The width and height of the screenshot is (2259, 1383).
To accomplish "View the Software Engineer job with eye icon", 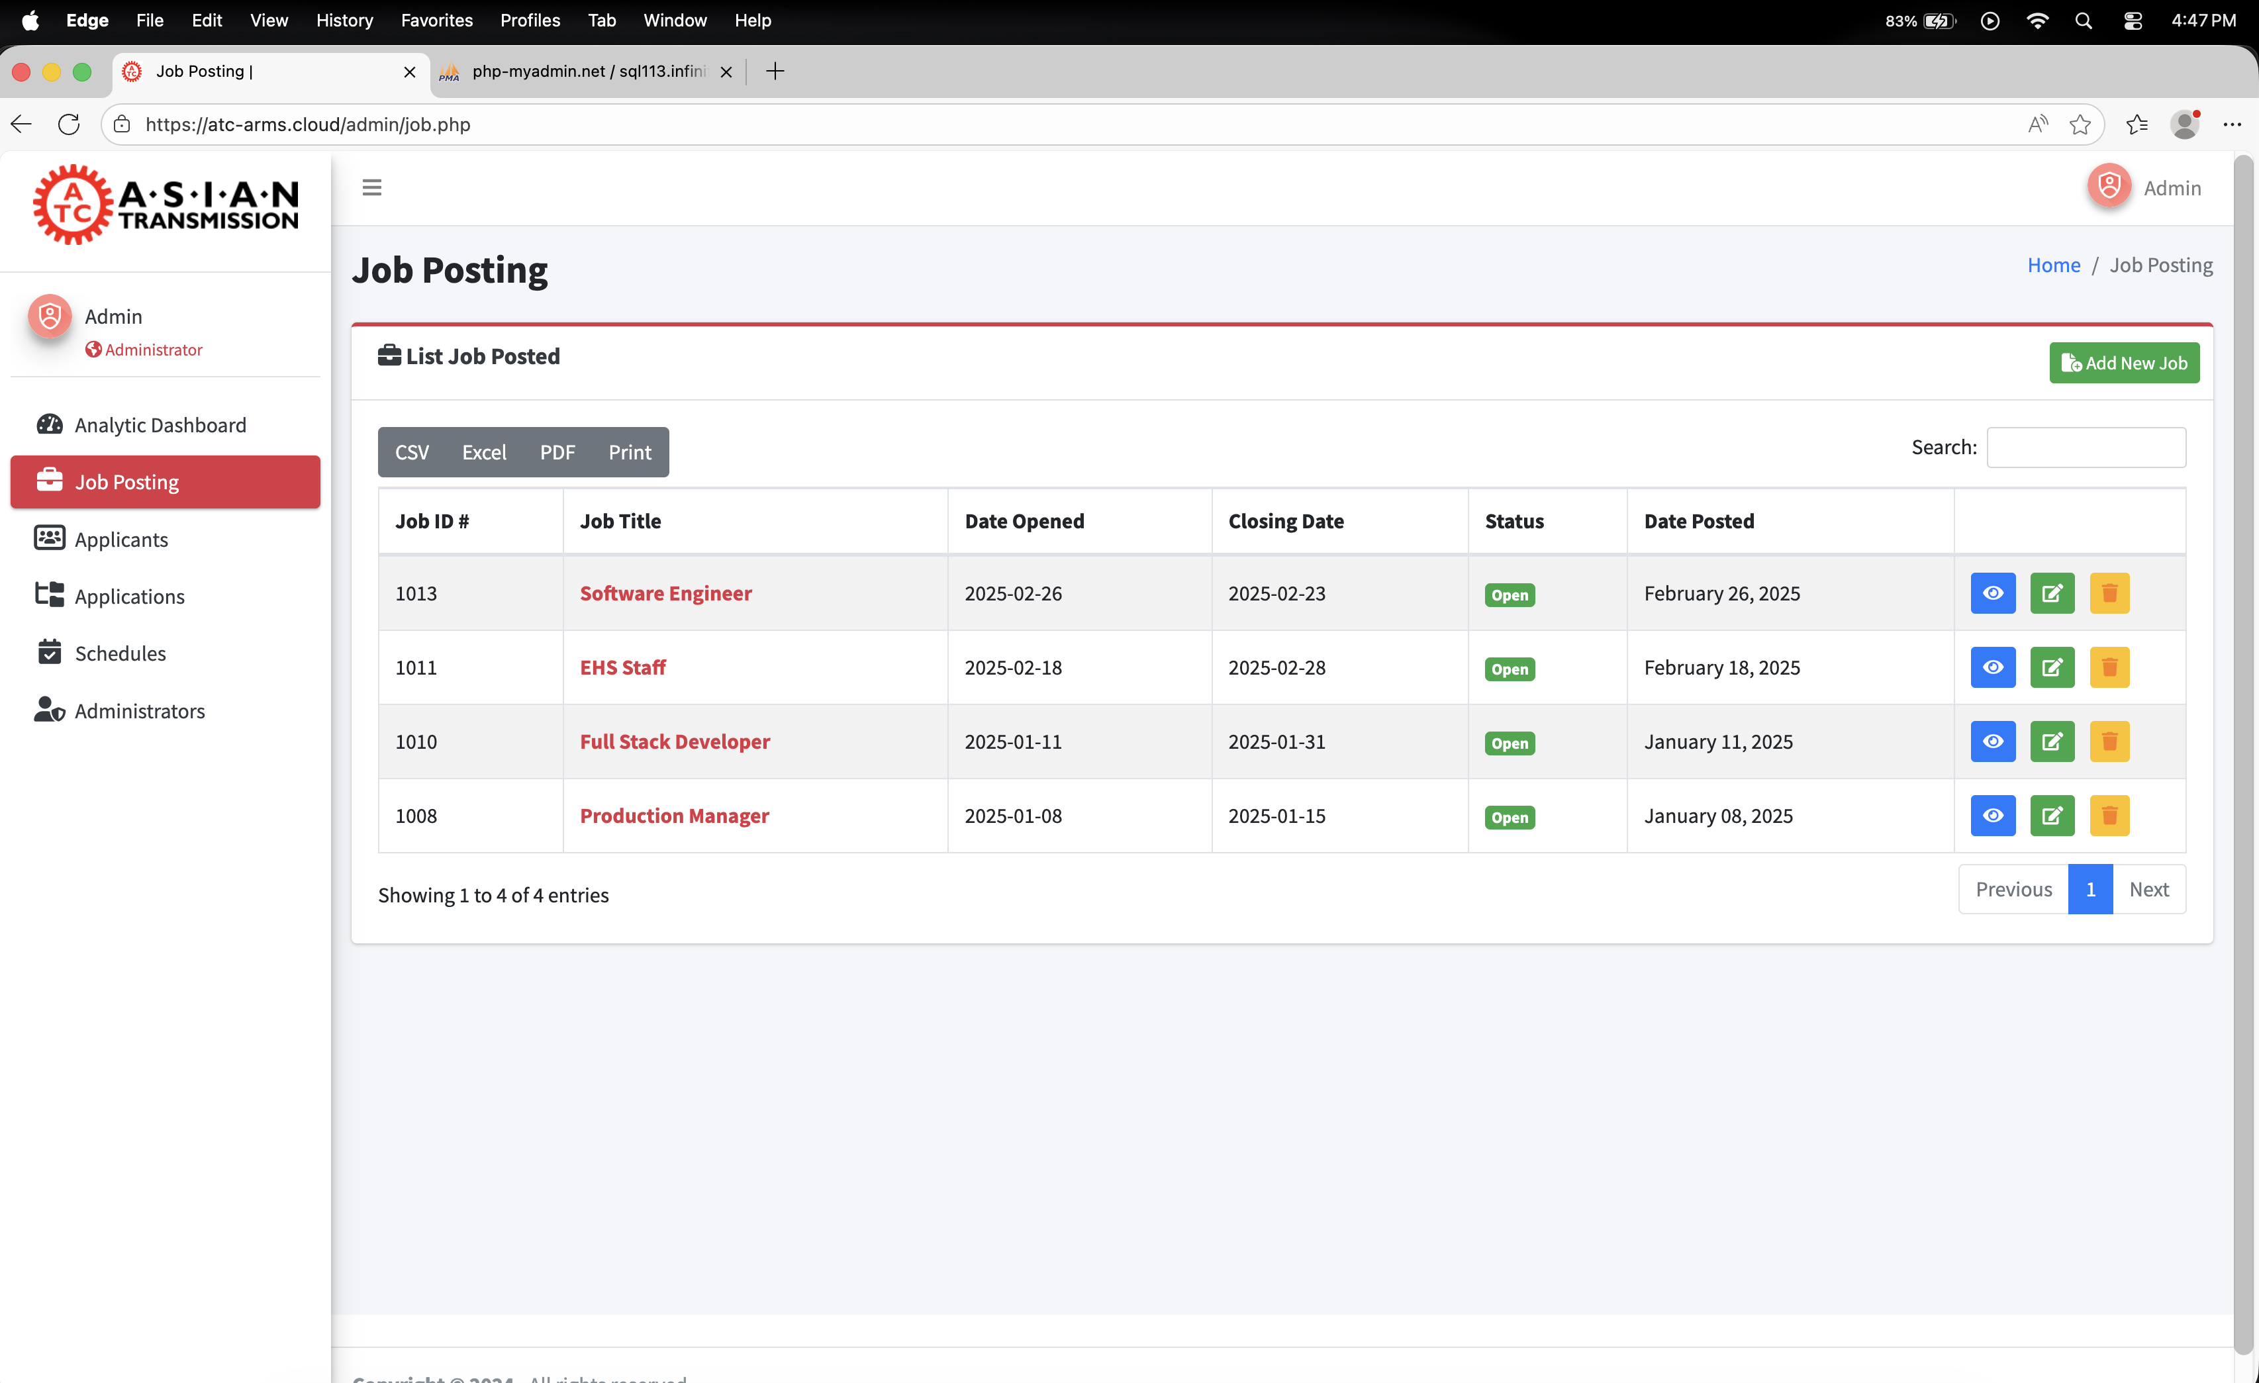I will 1992,593.
